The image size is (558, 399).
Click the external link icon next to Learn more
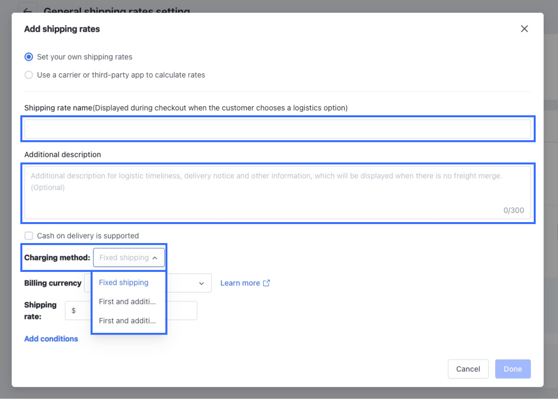coord(266,283)
